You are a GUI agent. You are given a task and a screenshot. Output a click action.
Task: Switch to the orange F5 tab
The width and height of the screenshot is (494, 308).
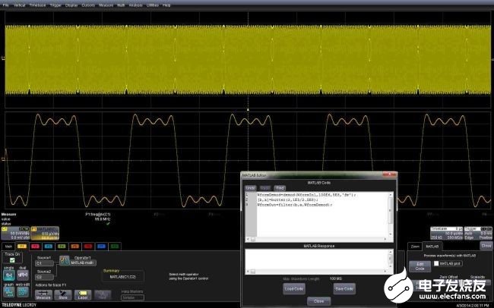coord(74,247)
